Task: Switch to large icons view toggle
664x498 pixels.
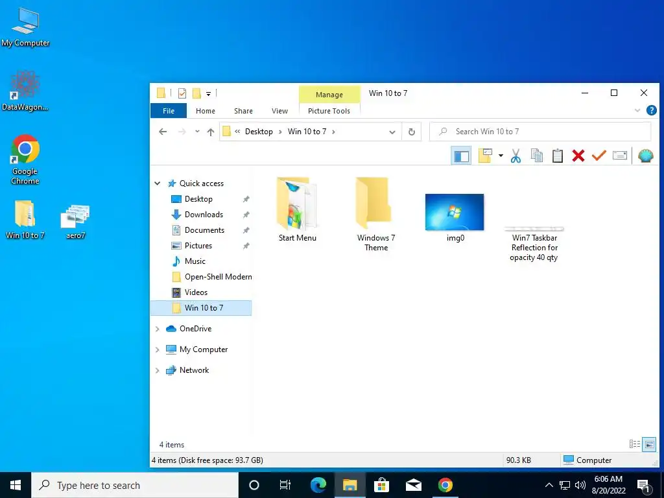Action: pos(648,444)
